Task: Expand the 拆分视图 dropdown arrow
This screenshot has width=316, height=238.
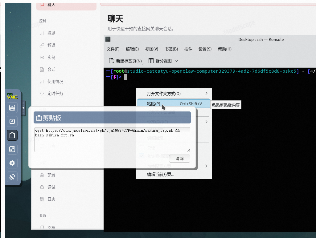Action: [176, 61]
